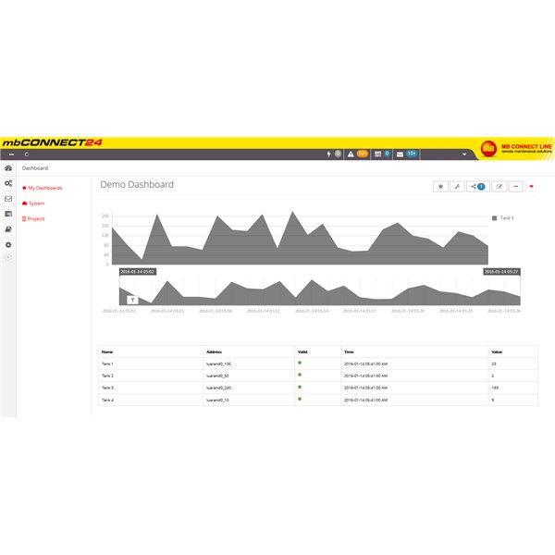
Task: Collapse the widget with the minus button
Action: tap(515, 186)
